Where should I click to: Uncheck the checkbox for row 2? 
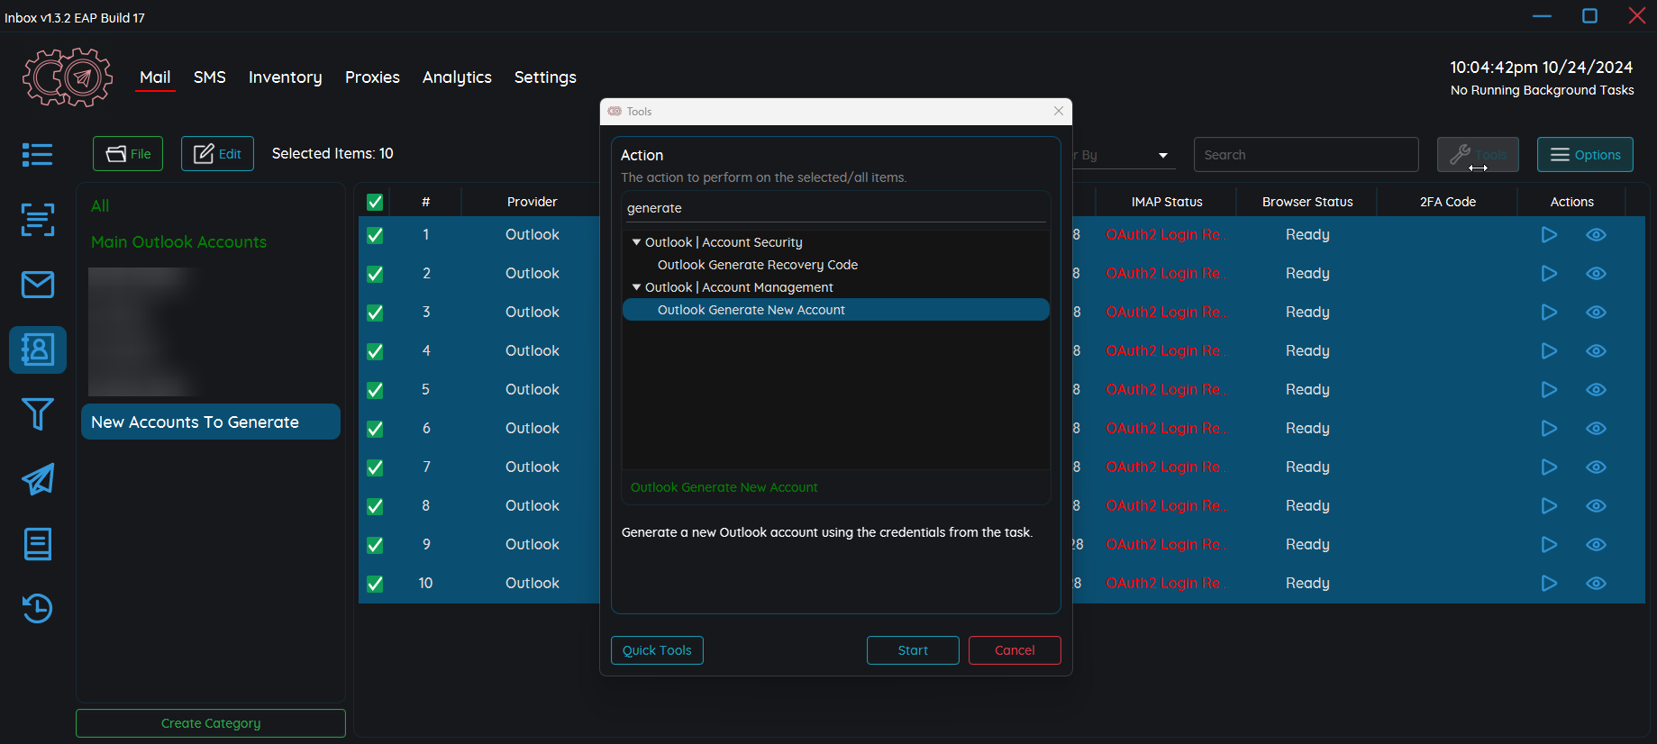point(375,274)
